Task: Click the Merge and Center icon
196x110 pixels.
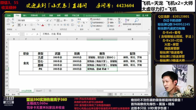Action: click(x=72, y=25)
